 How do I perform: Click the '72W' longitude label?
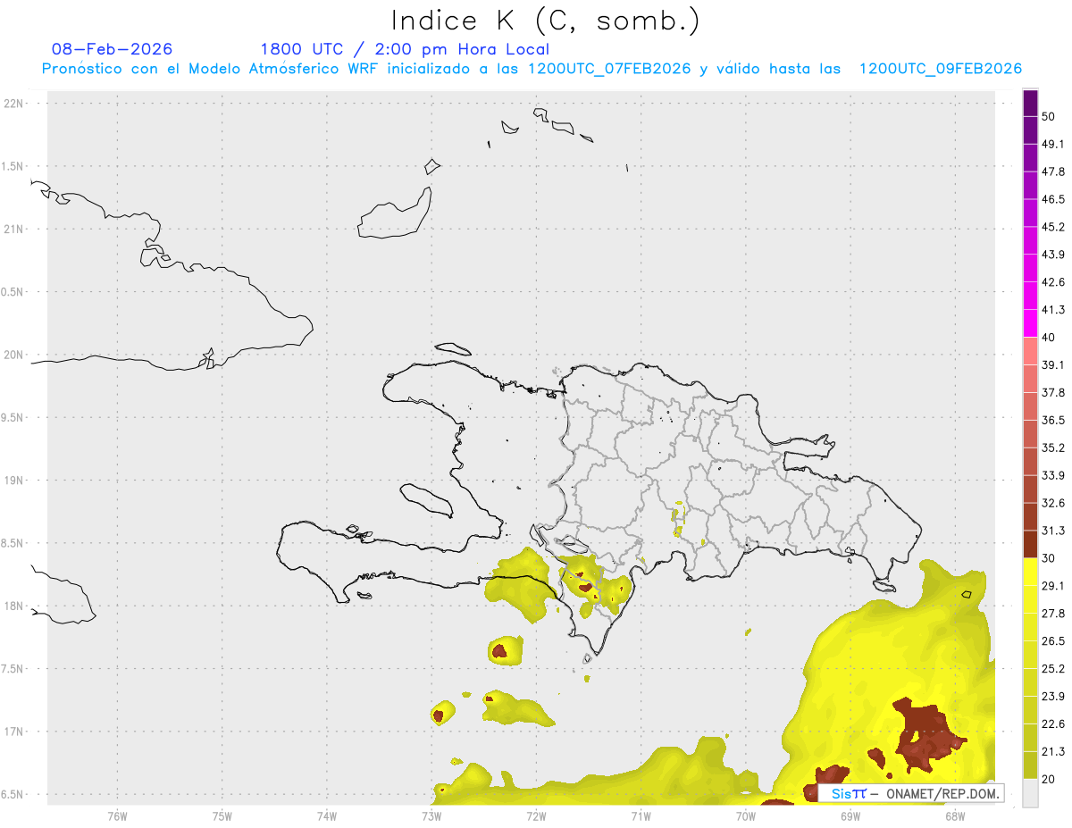(x=536, y=815)
